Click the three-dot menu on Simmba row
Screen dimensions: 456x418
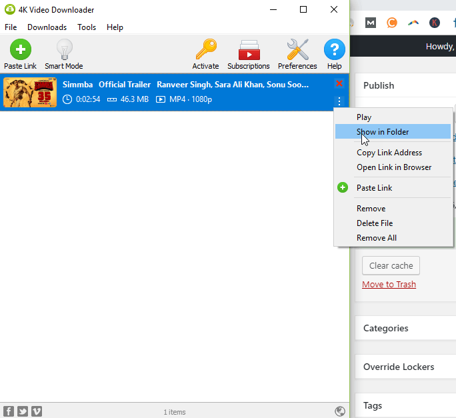click(339, 101)
